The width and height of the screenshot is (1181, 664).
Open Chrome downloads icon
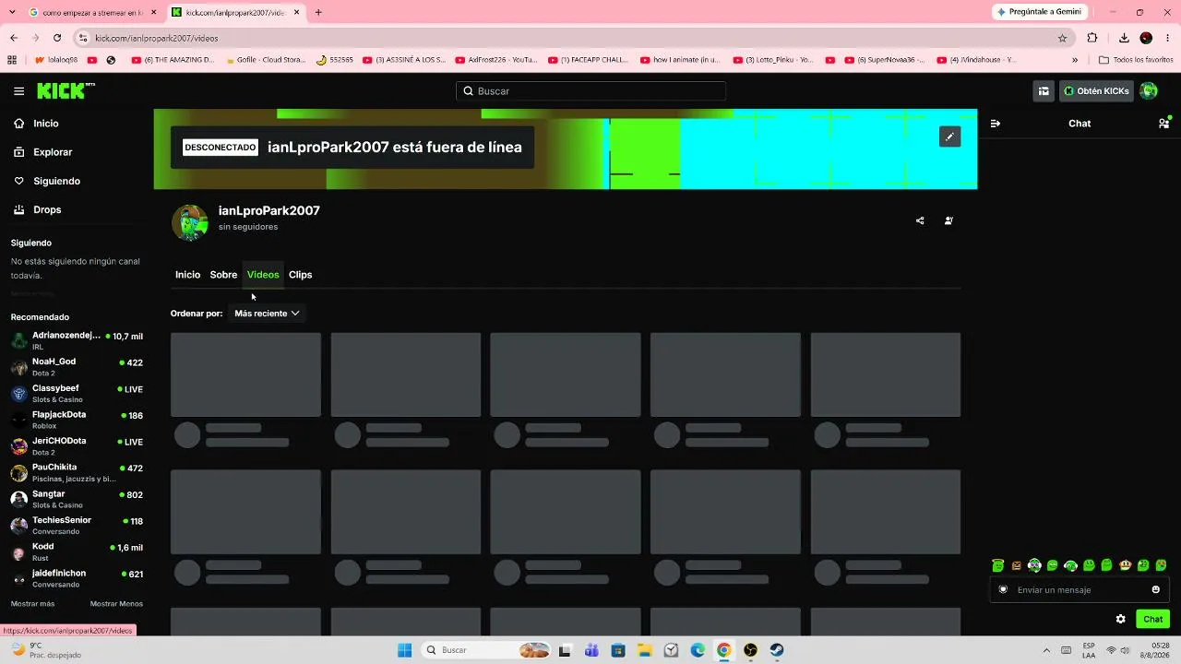[x=1124, y=38]
